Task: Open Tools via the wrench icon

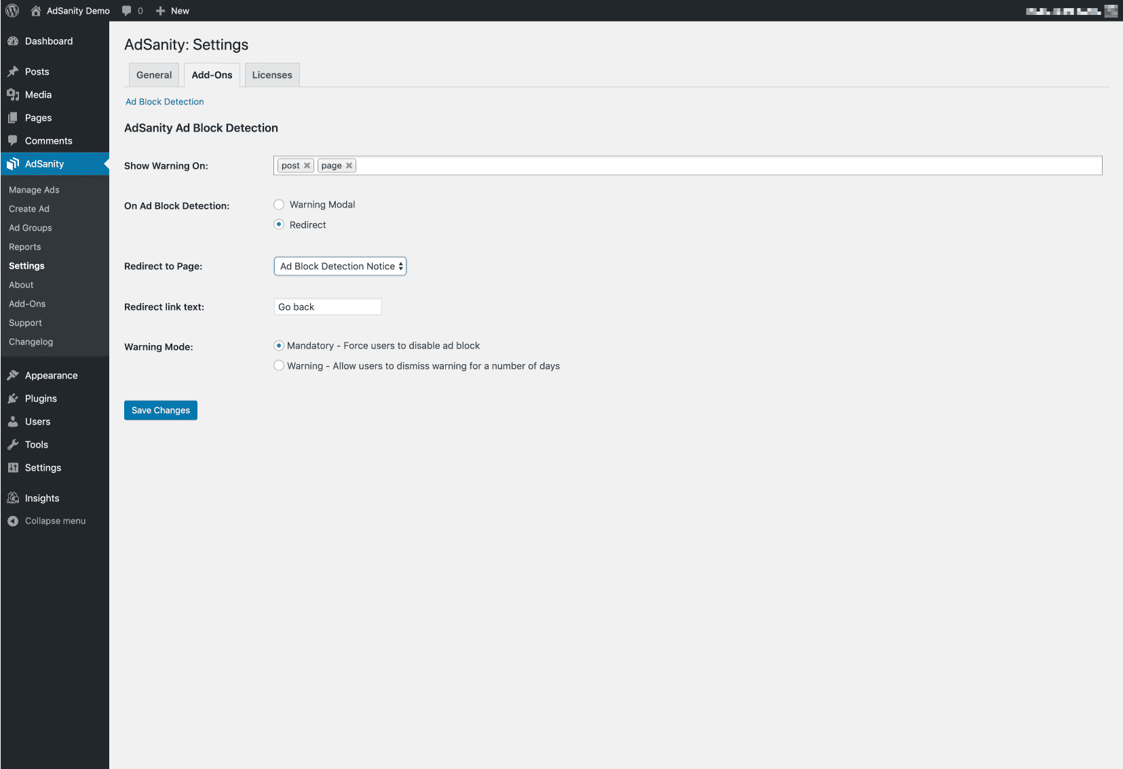Action: [x=13, y=445]
